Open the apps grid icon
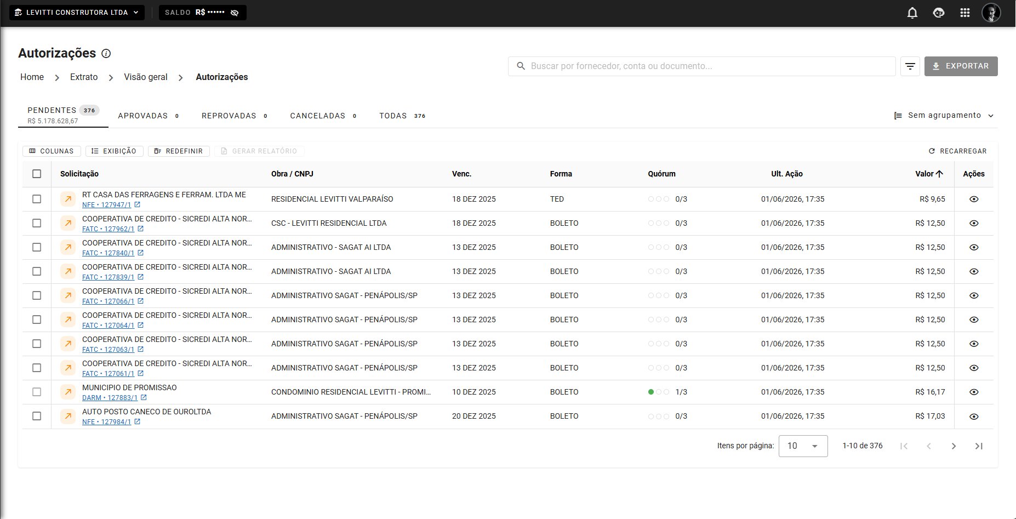 tap(965, 13)
